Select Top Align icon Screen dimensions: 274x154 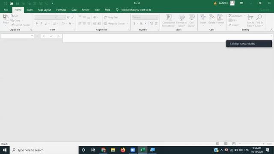pos(80,17)
